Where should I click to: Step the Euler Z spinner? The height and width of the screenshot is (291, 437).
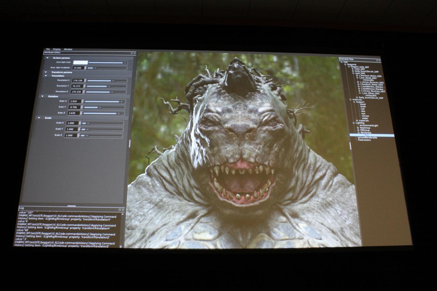(81, 113)
